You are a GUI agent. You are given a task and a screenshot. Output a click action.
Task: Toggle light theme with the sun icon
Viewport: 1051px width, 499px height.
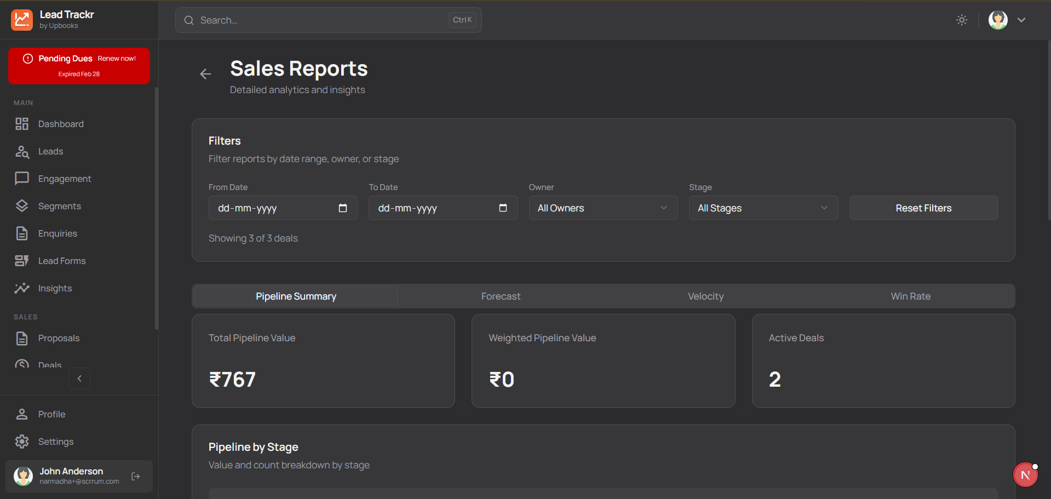click(962, 20)
